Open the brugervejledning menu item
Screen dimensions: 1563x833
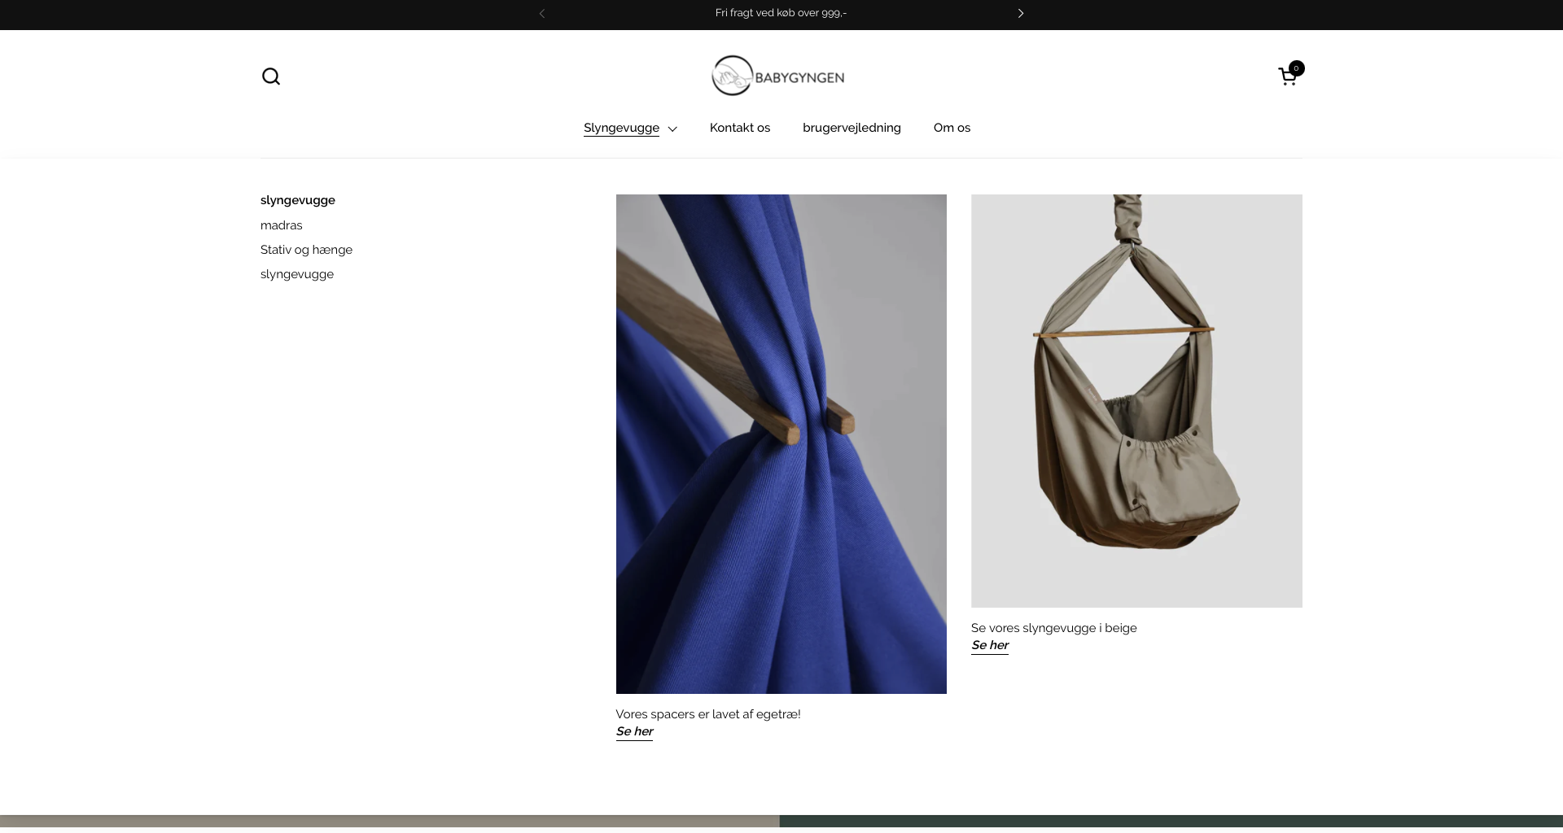coord(852,128)
